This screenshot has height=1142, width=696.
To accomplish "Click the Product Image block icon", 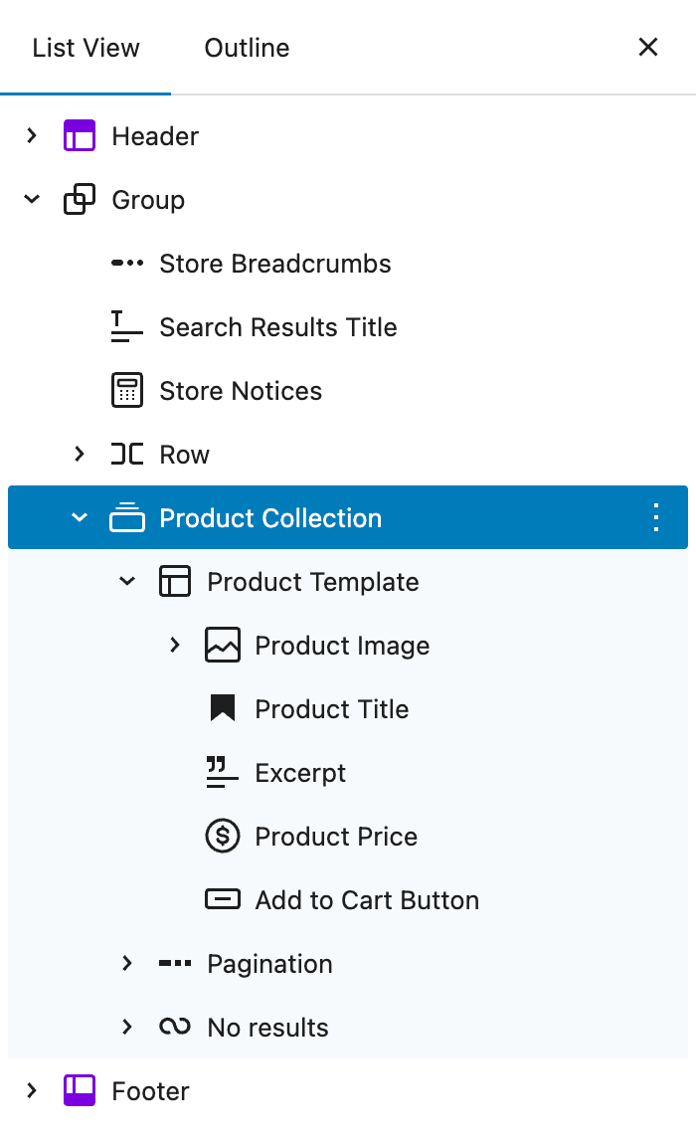I will [x=223, y=646].
